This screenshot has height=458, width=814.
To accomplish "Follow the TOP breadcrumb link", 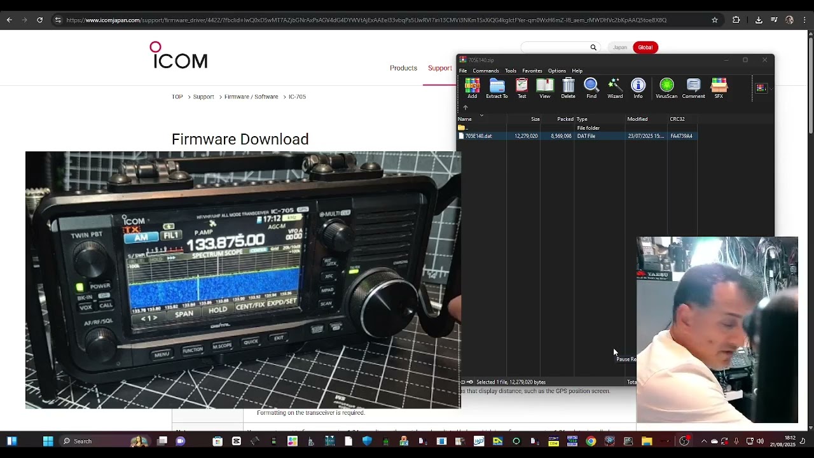I will point(177,97).
